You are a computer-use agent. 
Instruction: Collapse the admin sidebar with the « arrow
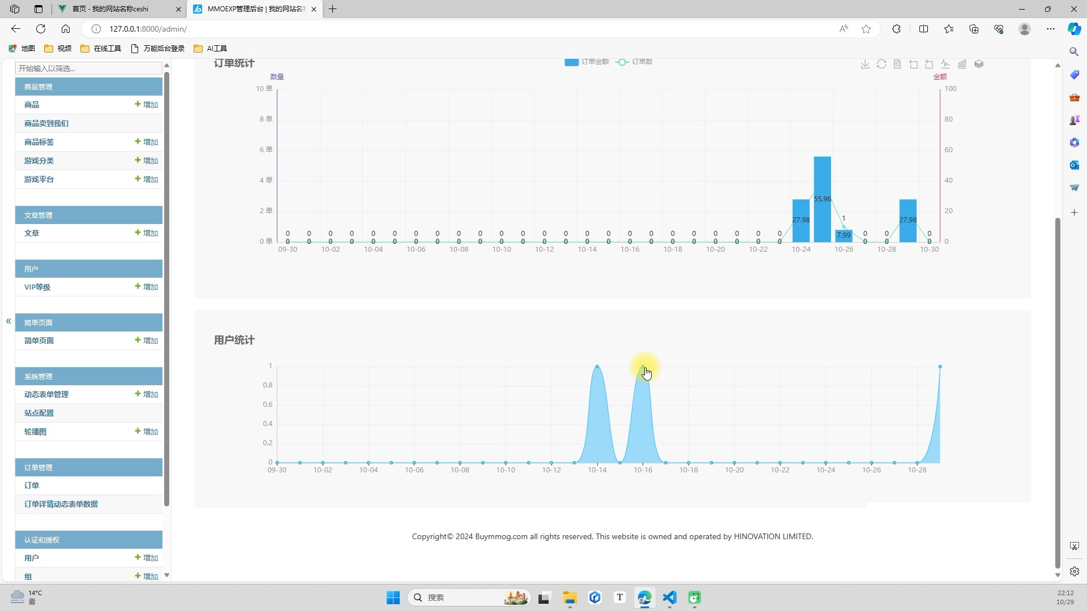[x=8, y=321]
